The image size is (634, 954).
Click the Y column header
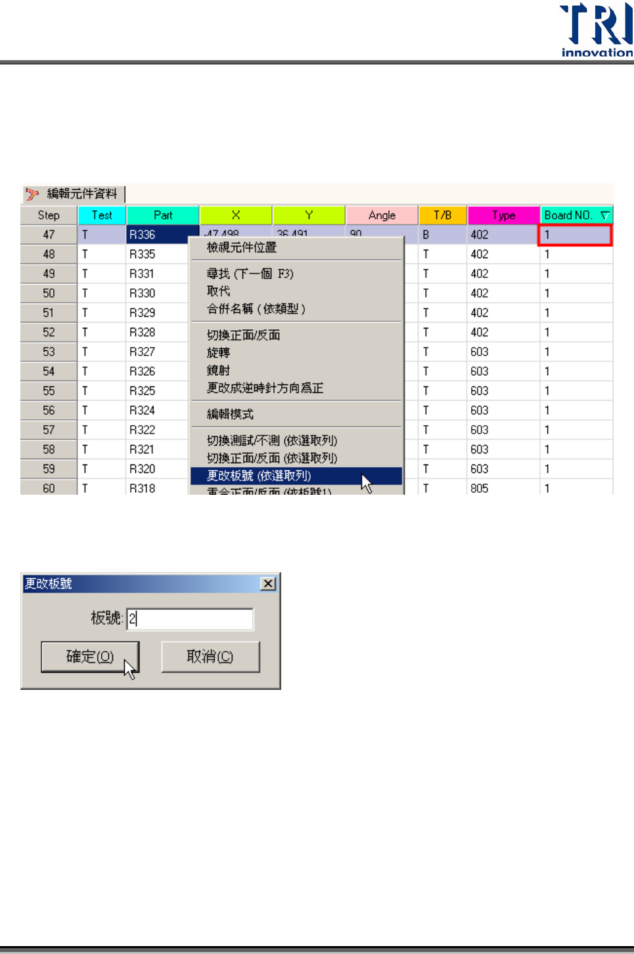pyautogui.click(x=309, y=215)
